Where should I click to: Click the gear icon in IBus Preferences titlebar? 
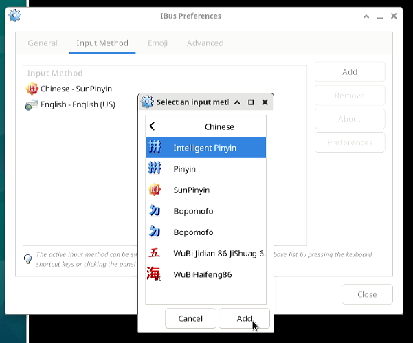point(14,16)
